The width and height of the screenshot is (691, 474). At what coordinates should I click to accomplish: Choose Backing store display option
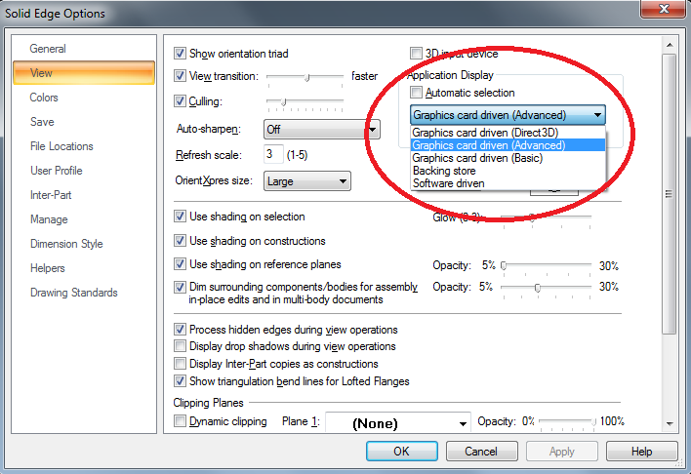(508, 171)
